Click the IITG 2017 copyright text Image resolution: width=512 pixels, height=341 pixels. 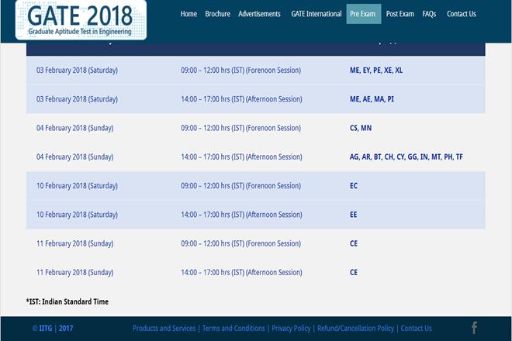(53, 329)
